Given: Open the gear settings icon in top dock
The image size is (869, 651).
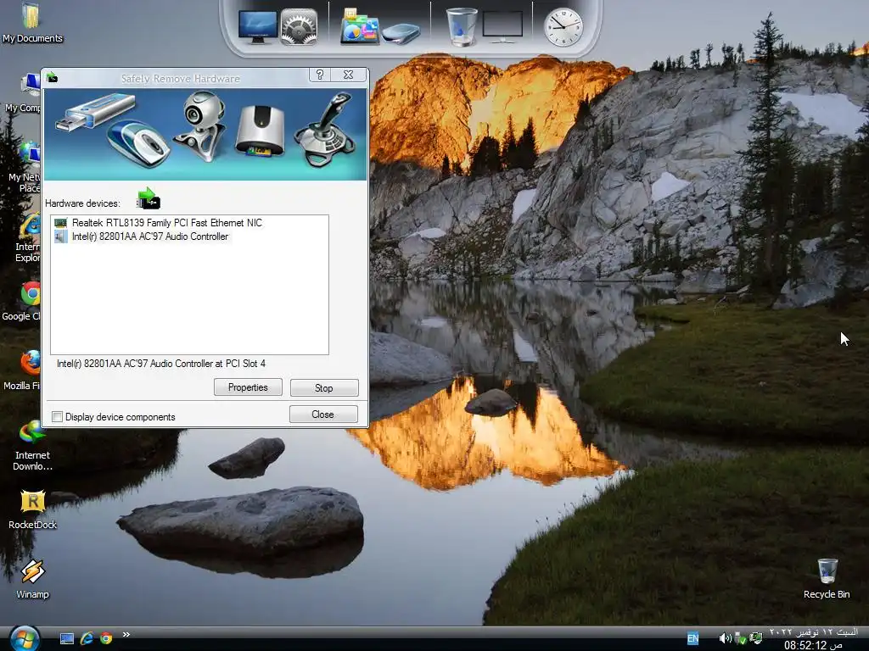Looking at the screenshot, I should [x=299, y=26].
